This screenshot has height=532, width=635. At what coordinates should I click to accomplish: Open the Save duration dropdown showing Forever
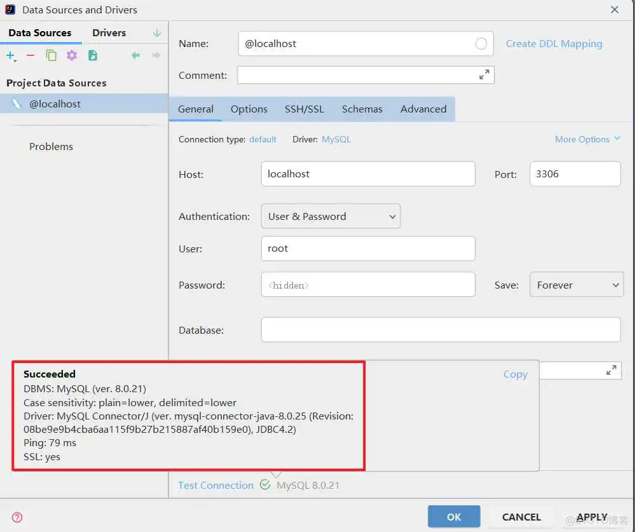point(576,284)
